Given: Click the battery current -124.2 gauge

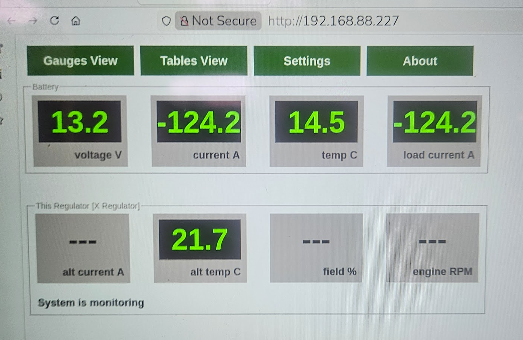Looking at the screenshot, I should click(198, 131).
